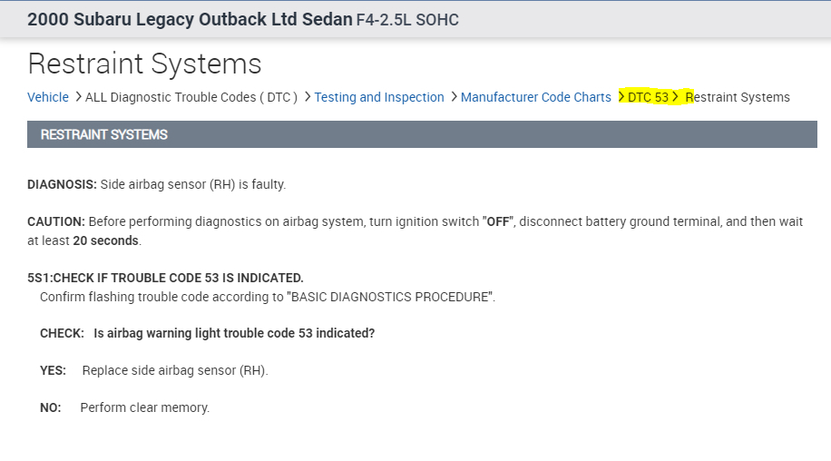Open ALL Diagnostic Trouble Codes breadcrumb
Image resolution: width=831 pixels, height=461 pixels.
click(x=191, y=97)
